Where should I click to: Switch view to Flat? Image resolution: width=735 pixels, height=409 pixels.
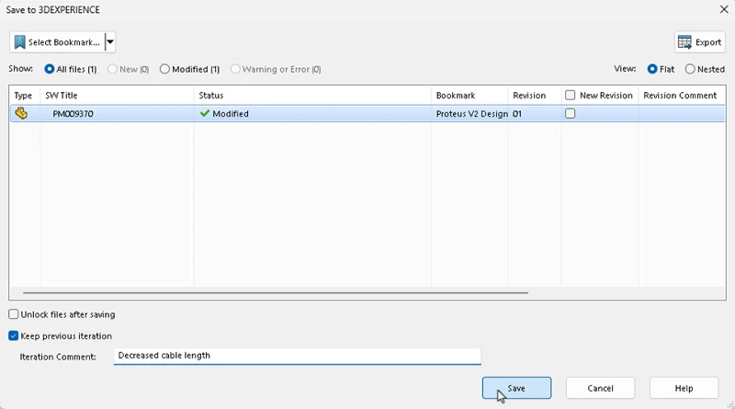click(x=661, y=69)
